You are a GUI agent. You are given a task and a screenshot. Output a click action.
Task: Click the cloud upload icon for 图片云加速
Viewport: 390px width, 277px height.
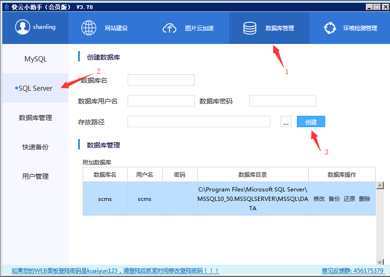169,28
